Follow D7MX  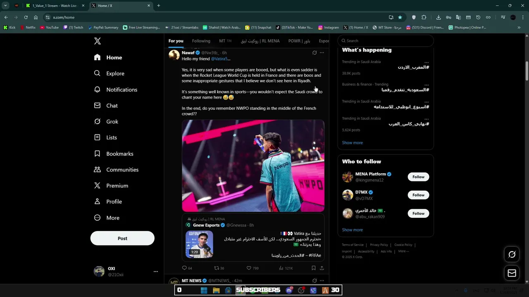pos(418,195)
